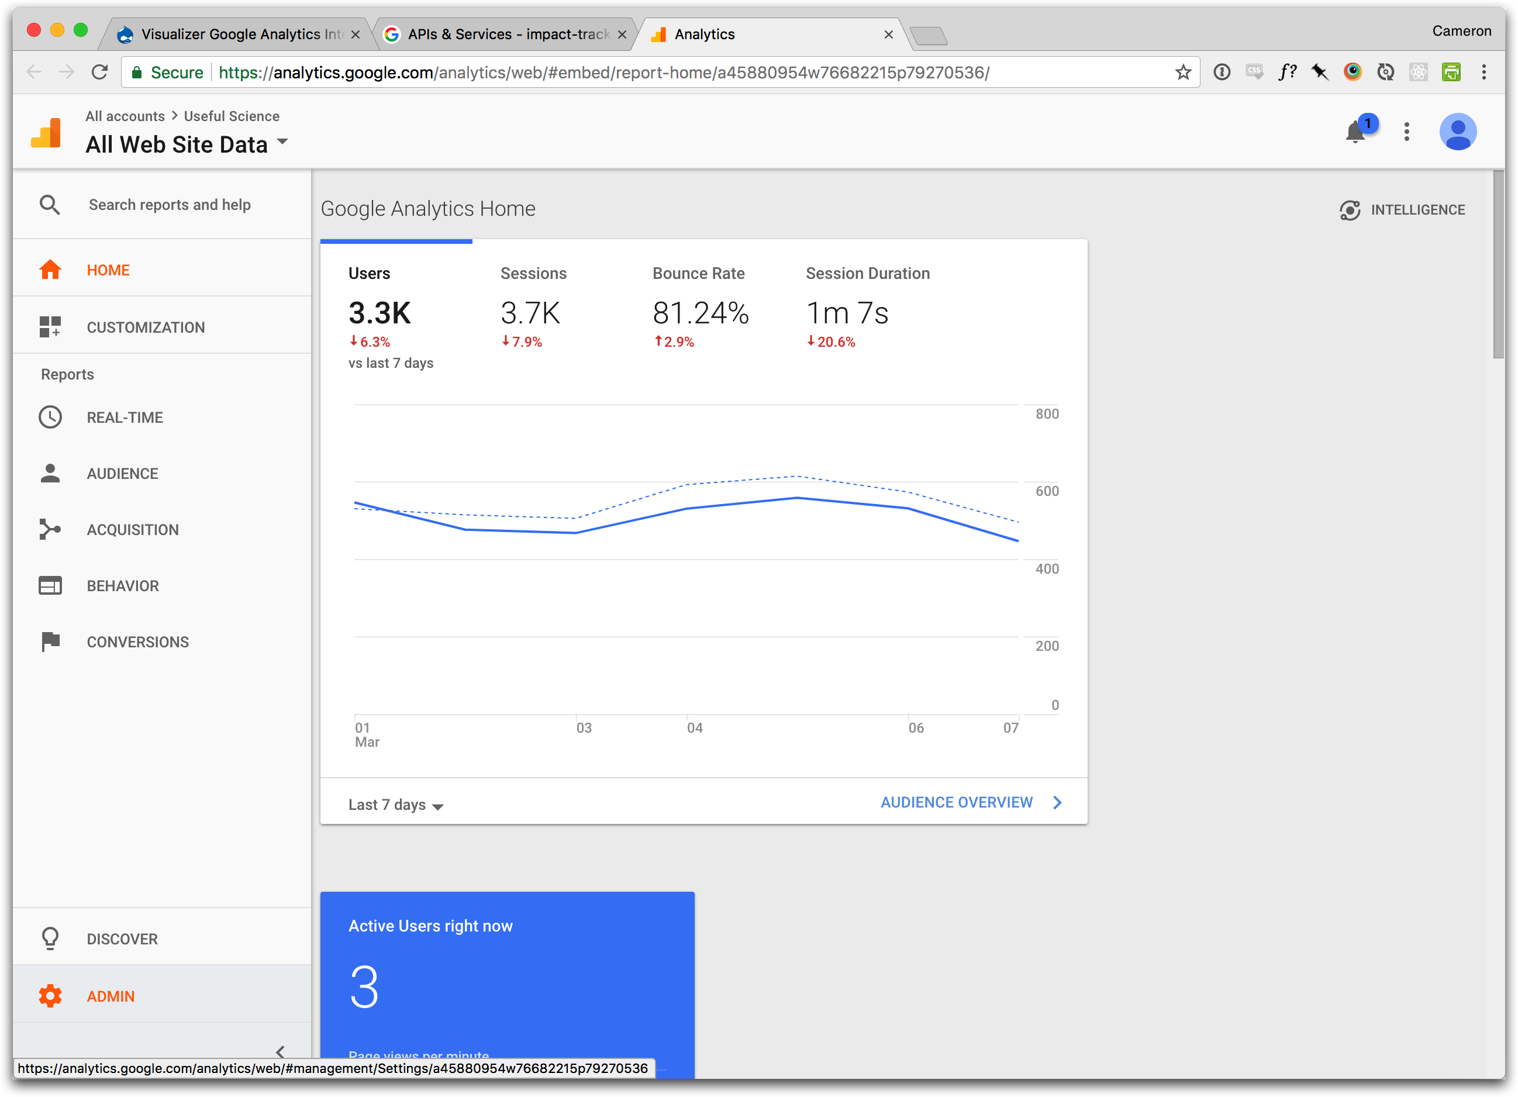
Task: Click the Admin gear icon
Action: click(x=50, y=996)
